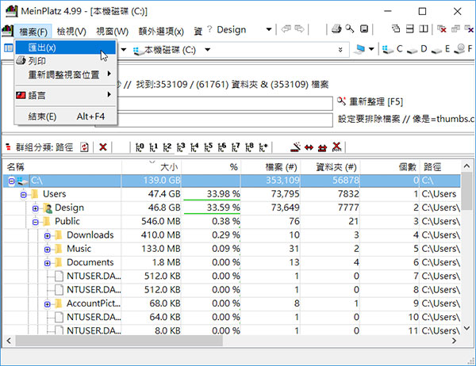Click the red X icon in grouping toolbar
Image resolution: width=476 pixels, height=366 pixels.
point(103,147)
